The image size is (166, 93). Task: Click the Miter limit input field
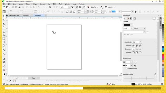pos(136,42)
